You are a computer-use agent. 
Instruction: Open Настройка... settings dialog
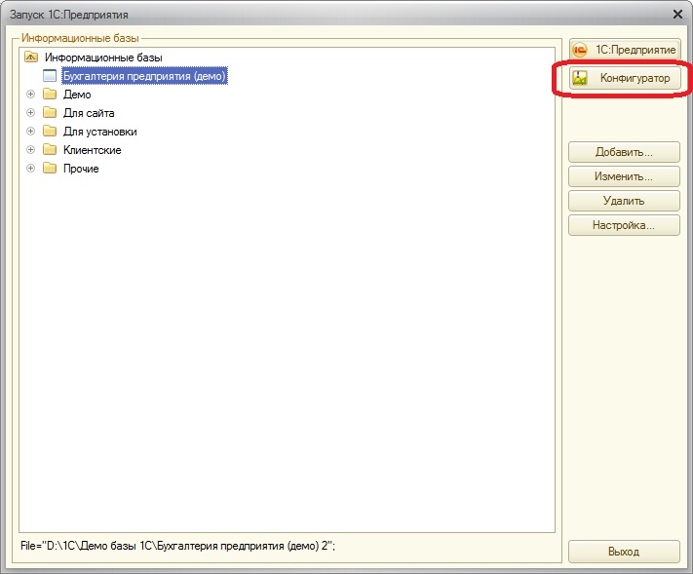pos(623,225)
